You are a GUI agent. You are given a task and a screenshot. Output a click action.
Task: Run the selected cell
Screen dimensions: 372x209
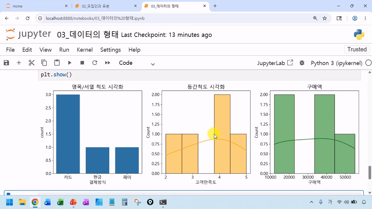[70, 63]
